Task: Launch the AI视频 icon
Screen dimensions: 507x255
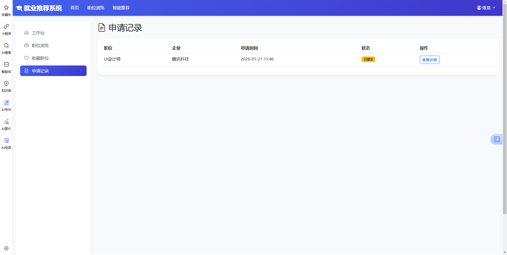Action: [x=6, y=140]
